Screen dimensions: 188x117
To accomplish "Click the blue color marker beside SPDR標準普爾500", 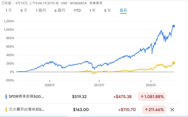I will click(x=6, y=97).
